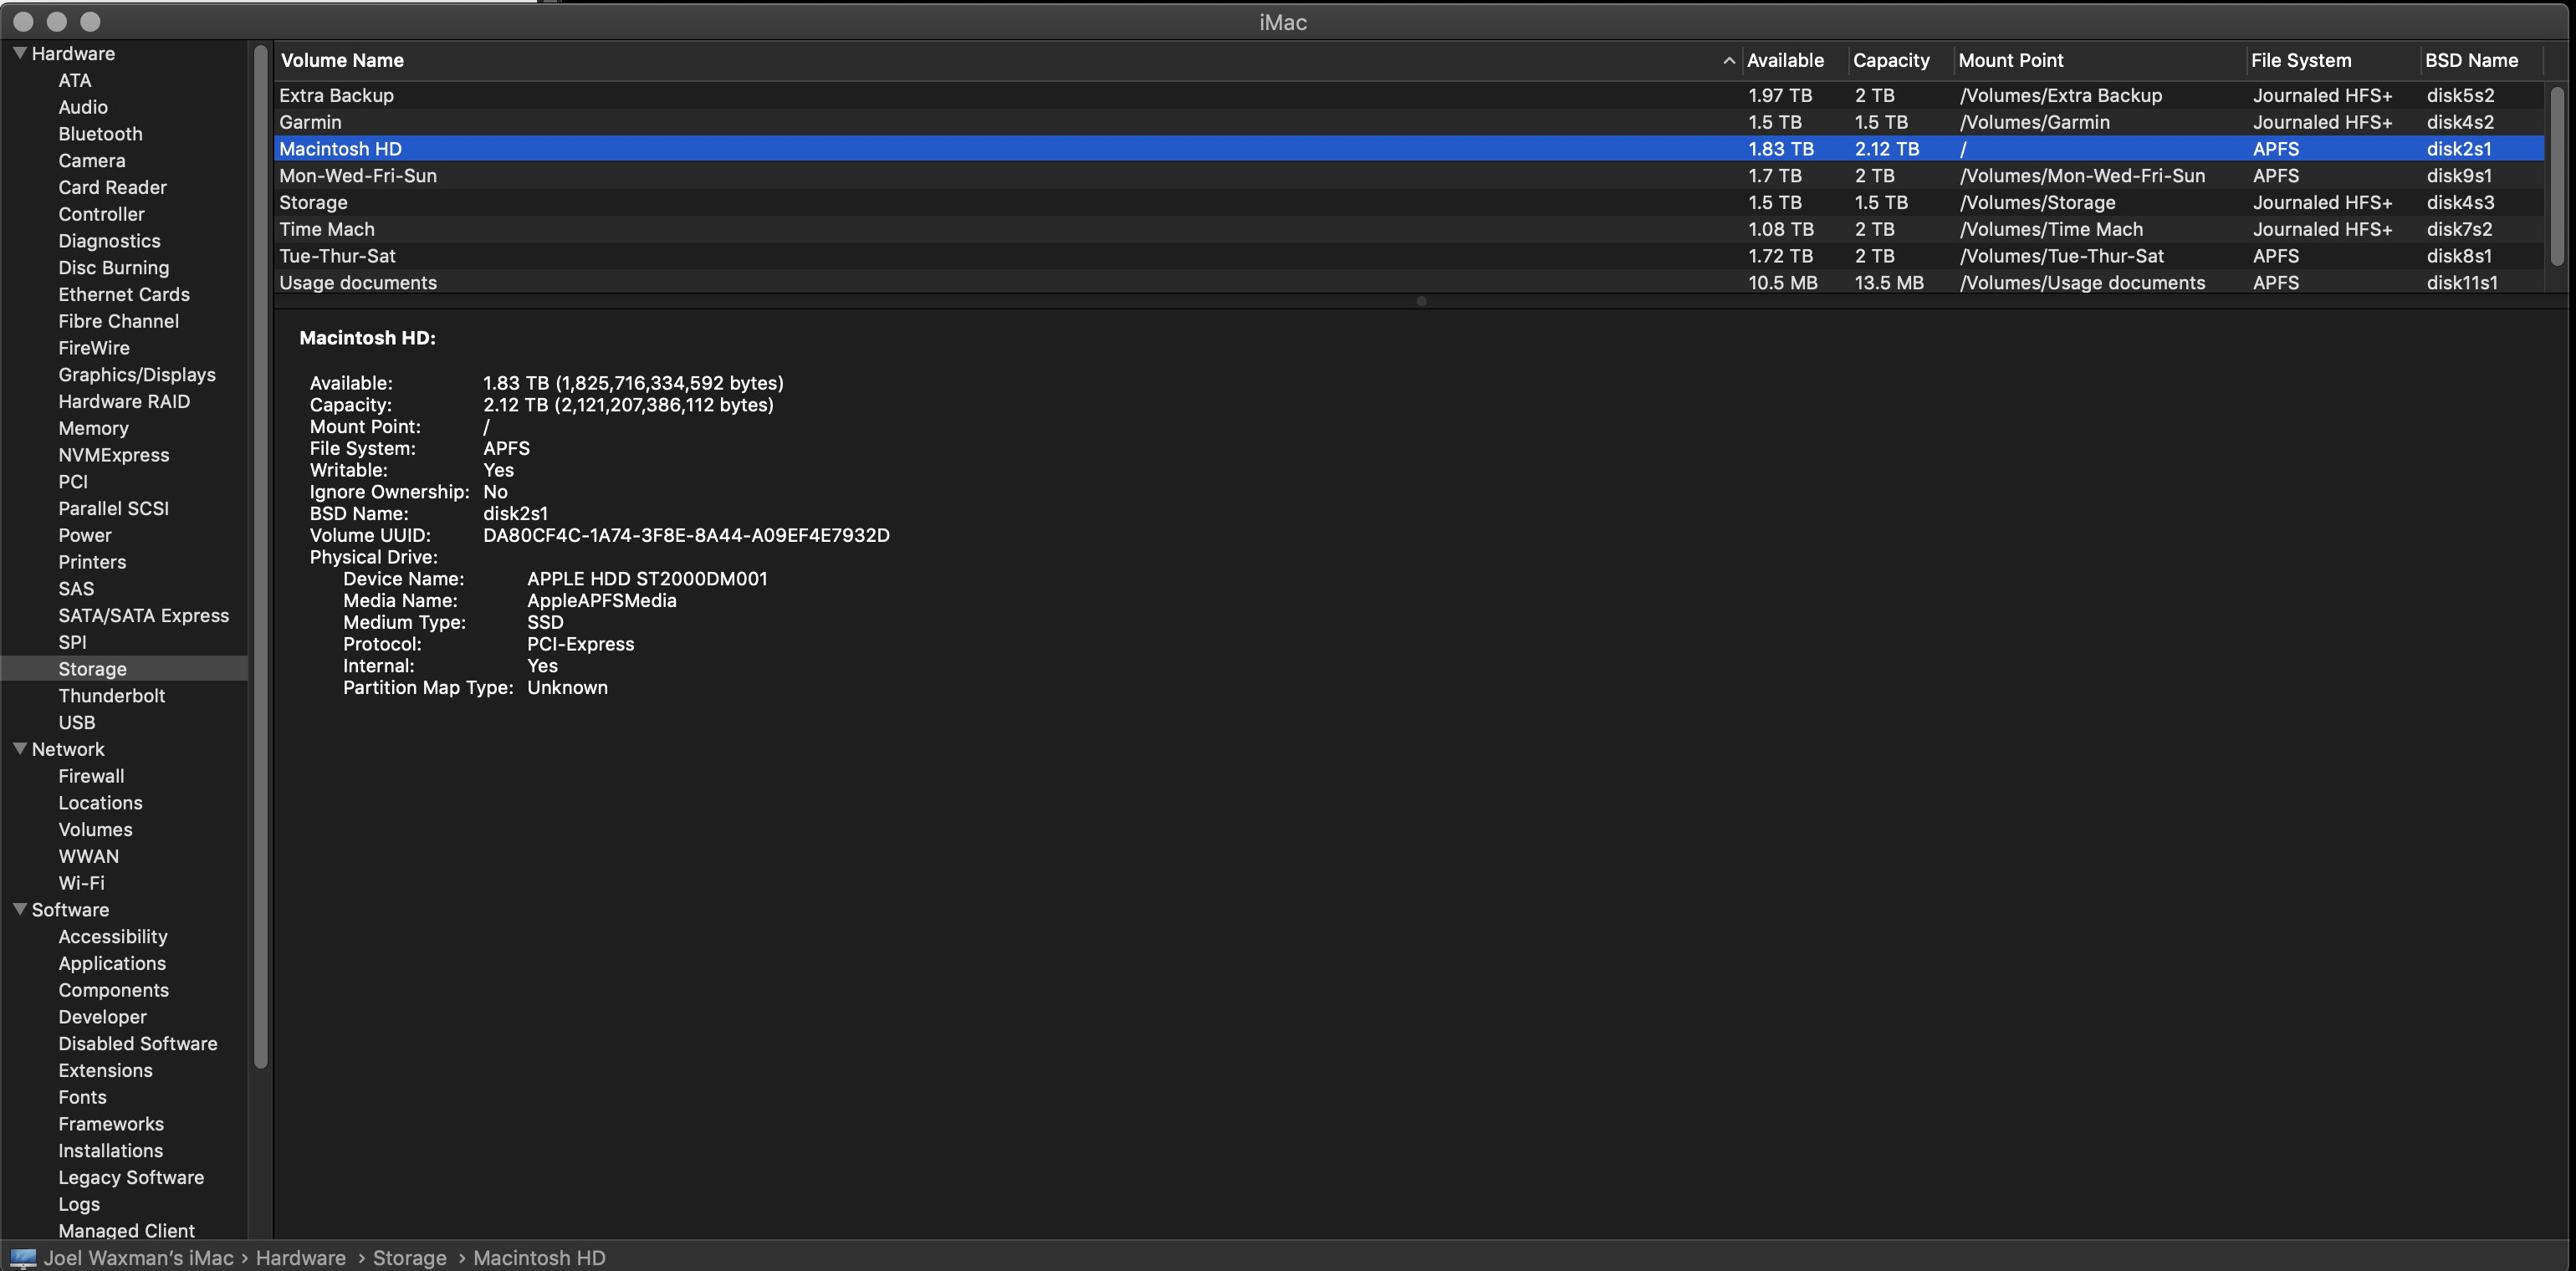
Task: Sort by the Available column header
Action: point(1784,60)
